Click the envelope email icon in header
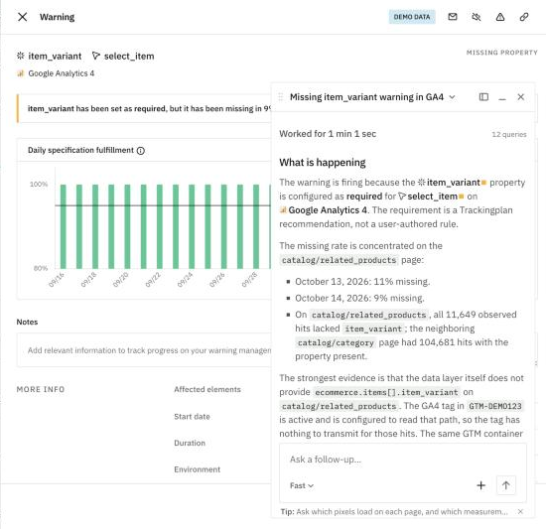 pos(453,17)
